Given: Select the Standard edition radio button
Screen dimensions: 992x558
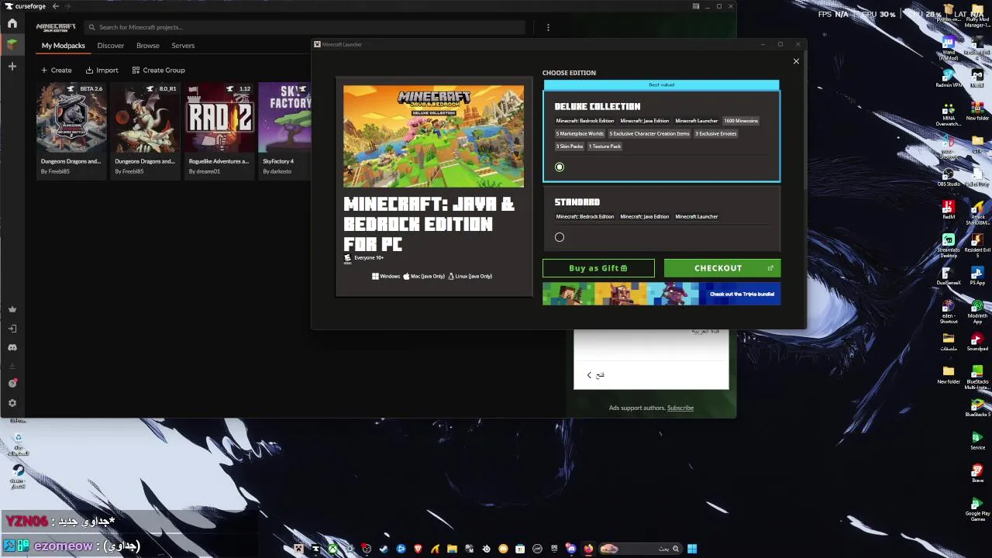Looking at the screenshot, I should (x=560, y=237).
